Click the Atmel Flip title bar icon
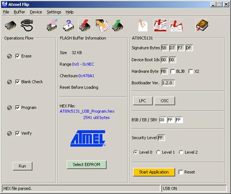The width and height of the screenshot is (231, 194). [x=5, y=4]
